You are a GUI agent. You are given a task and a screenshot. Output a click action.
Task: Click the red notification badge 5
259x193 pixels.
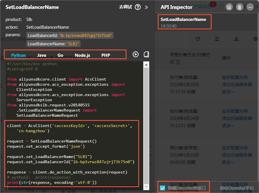tap(213, 4)
